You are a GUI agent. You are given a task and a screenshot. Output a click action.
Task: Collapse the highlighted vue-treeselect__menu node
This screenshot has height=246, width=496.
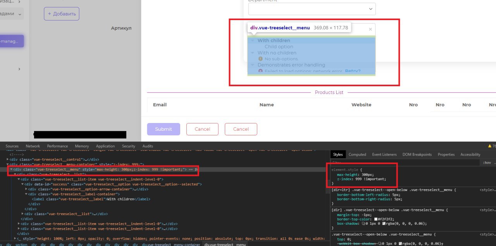pos(12,169)
